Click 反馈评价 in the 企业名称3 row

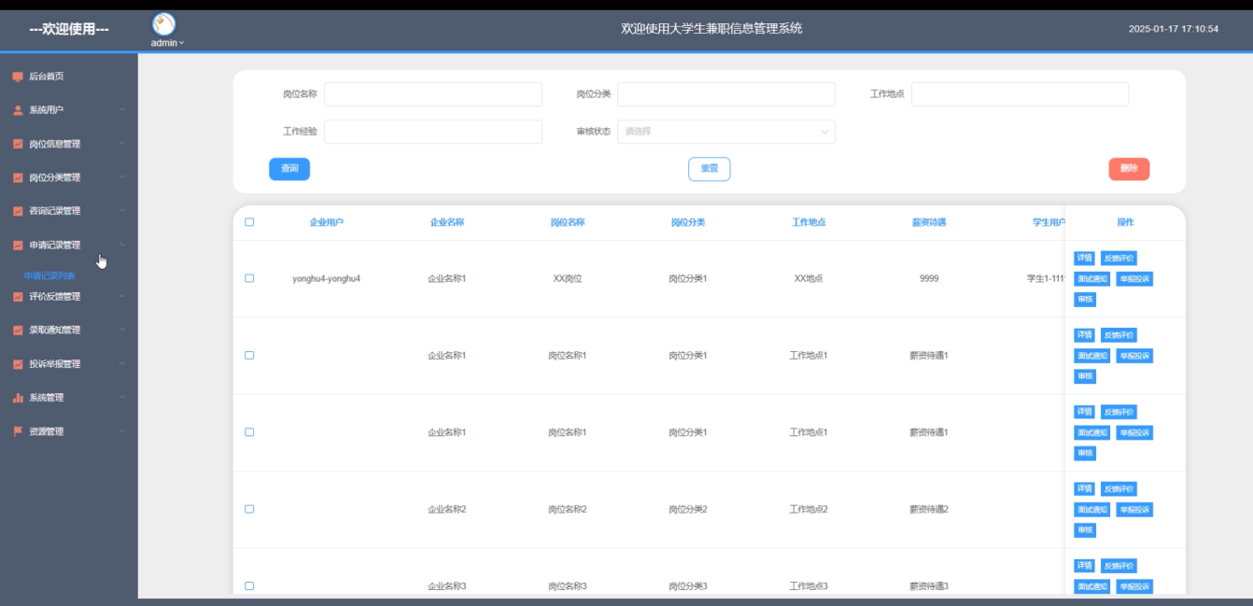pos(1119,565)
